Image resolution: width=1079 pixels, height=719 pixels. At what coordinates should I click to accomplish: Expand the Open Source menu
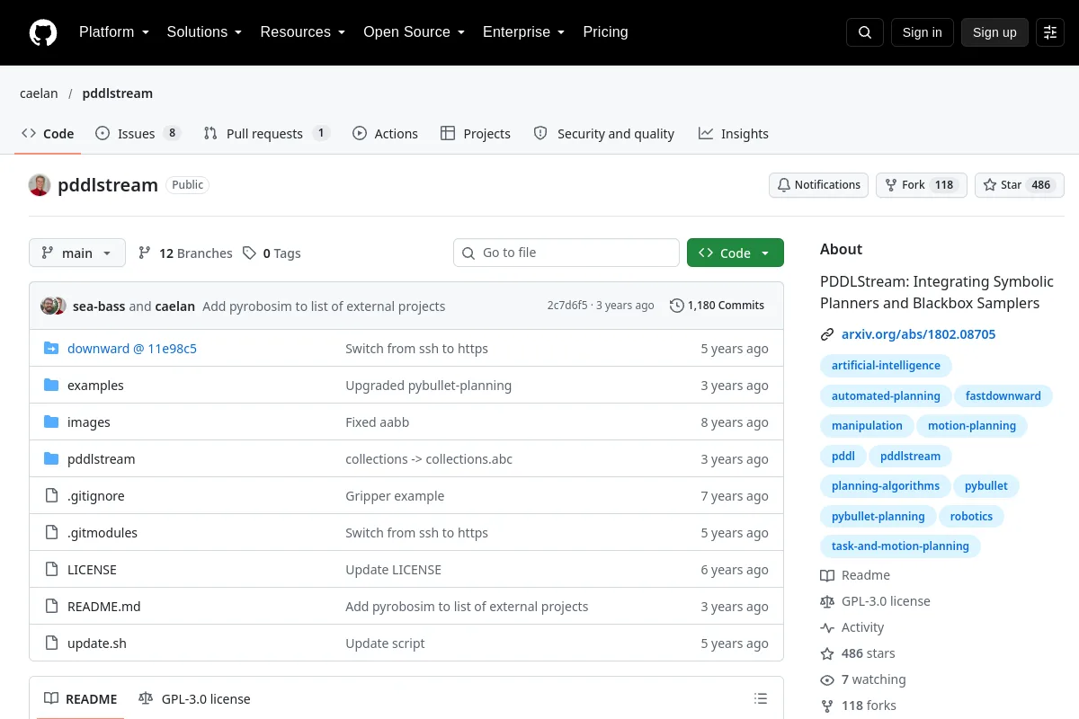(x=414, y=32)
